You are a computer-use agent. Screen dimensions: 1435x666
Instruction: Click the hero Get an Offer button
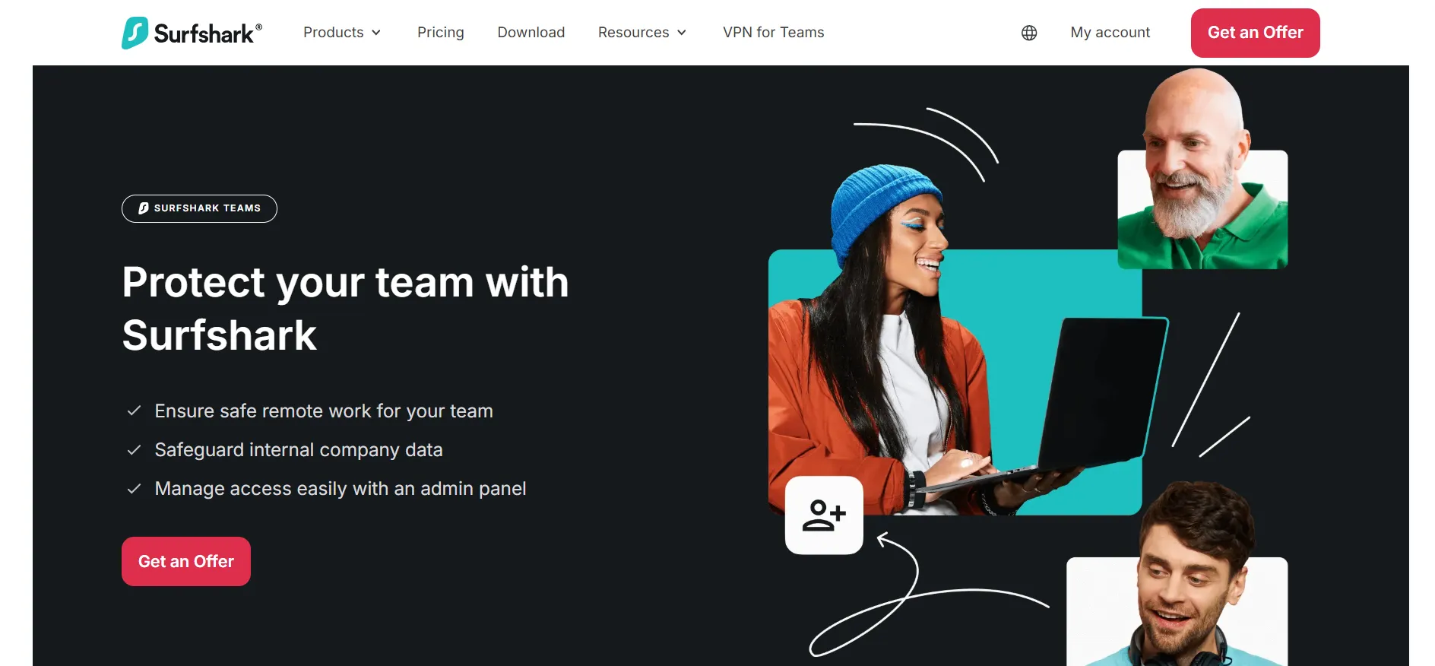coord(186,562)
